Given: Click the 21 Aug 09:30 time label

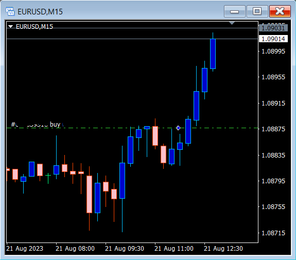Looking at the screenshot, I should coord(125,249).
